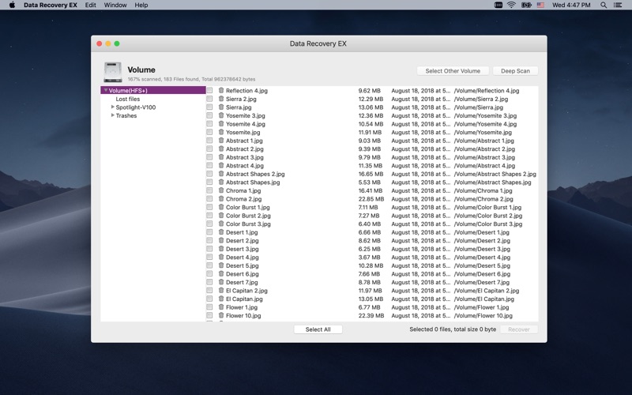The width and height of the screenshot is (632, 395).
Task: Check the box for El Capitan.jpg
Action: click(x=209, y=299)
